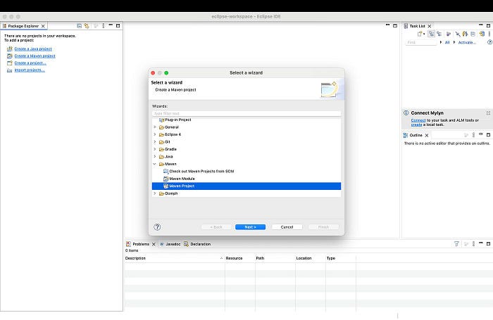Viewport: 493px width, 320px height.
Task: Sort problems by Description column
Action: tap(174, 258)
